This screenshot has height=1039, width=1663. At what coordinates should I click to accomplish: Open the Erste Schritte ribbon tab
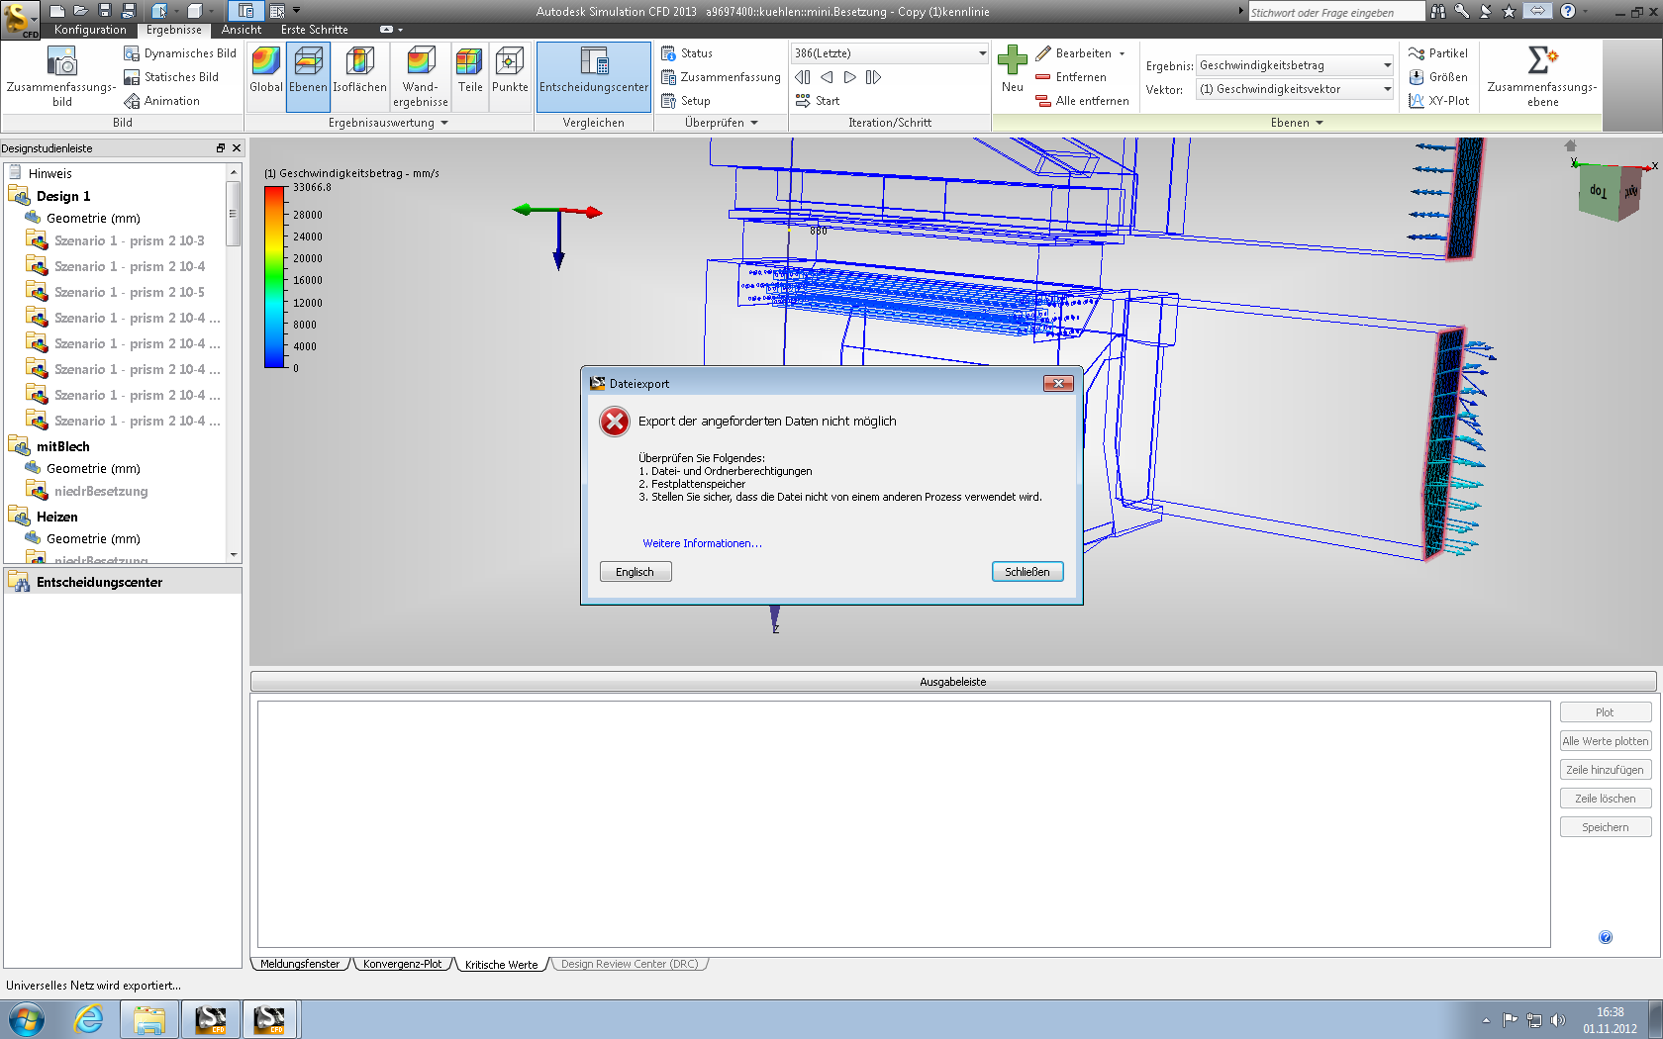point(315,30)
